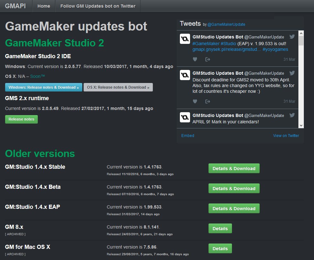Click the #GameMaker hashtag
314x260 pixels.
pyautogui.click(x=206, y=44)
